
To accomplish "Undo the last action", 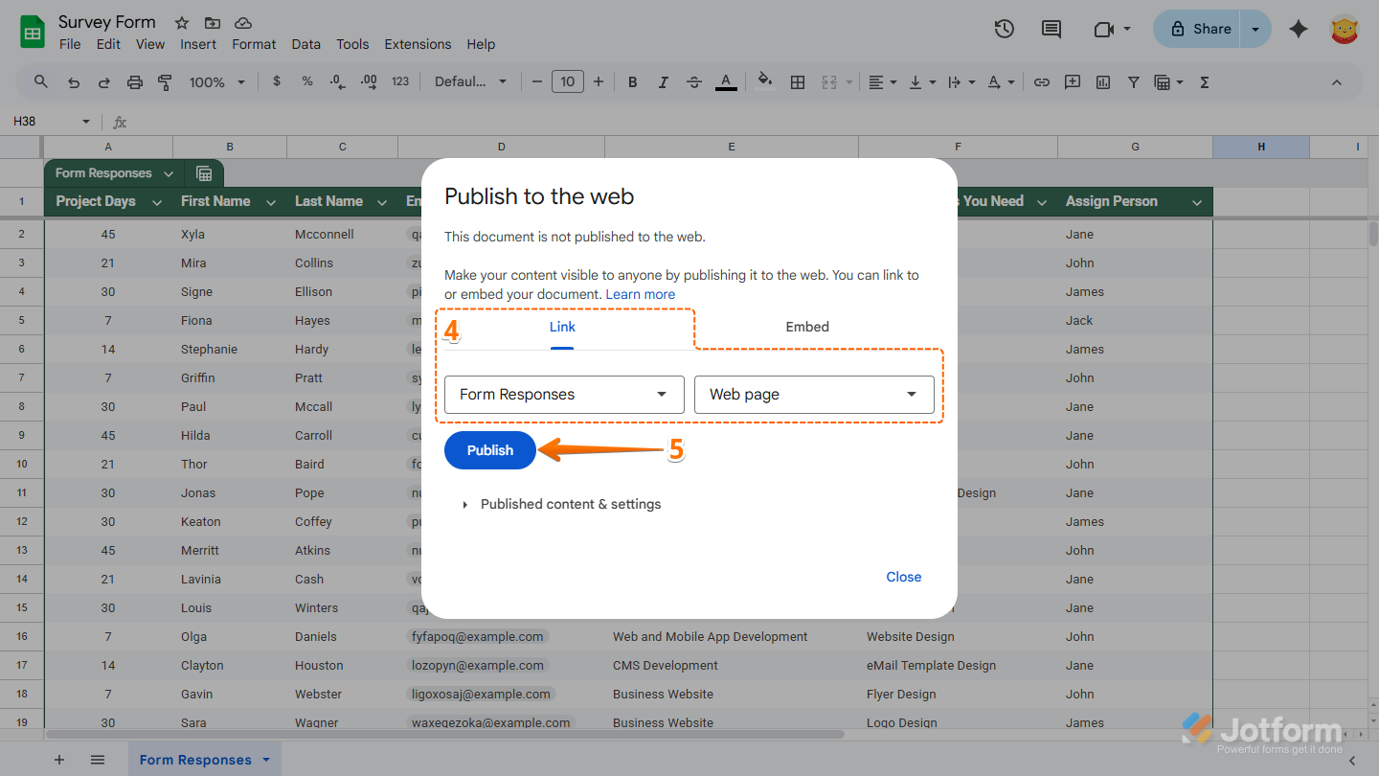I will [74, 81].
